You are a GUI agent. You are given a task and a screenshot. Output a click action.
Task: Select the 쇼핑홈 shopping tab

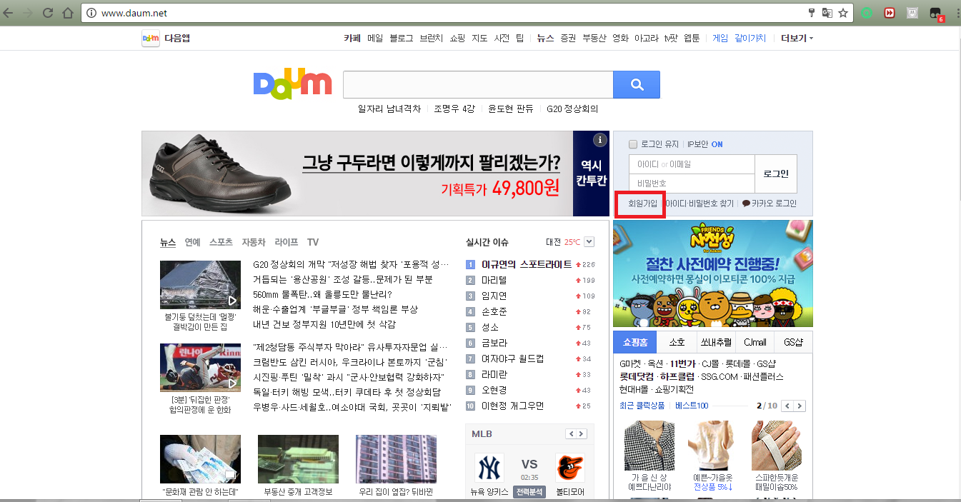(x=635, y=342)
